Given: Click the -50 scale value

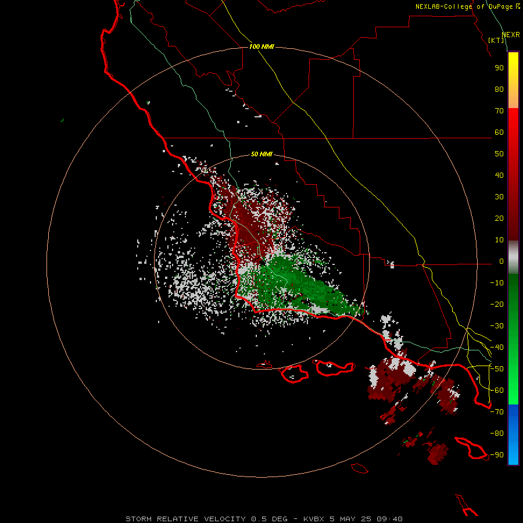Looking at the screenshot, I should 497,369.
